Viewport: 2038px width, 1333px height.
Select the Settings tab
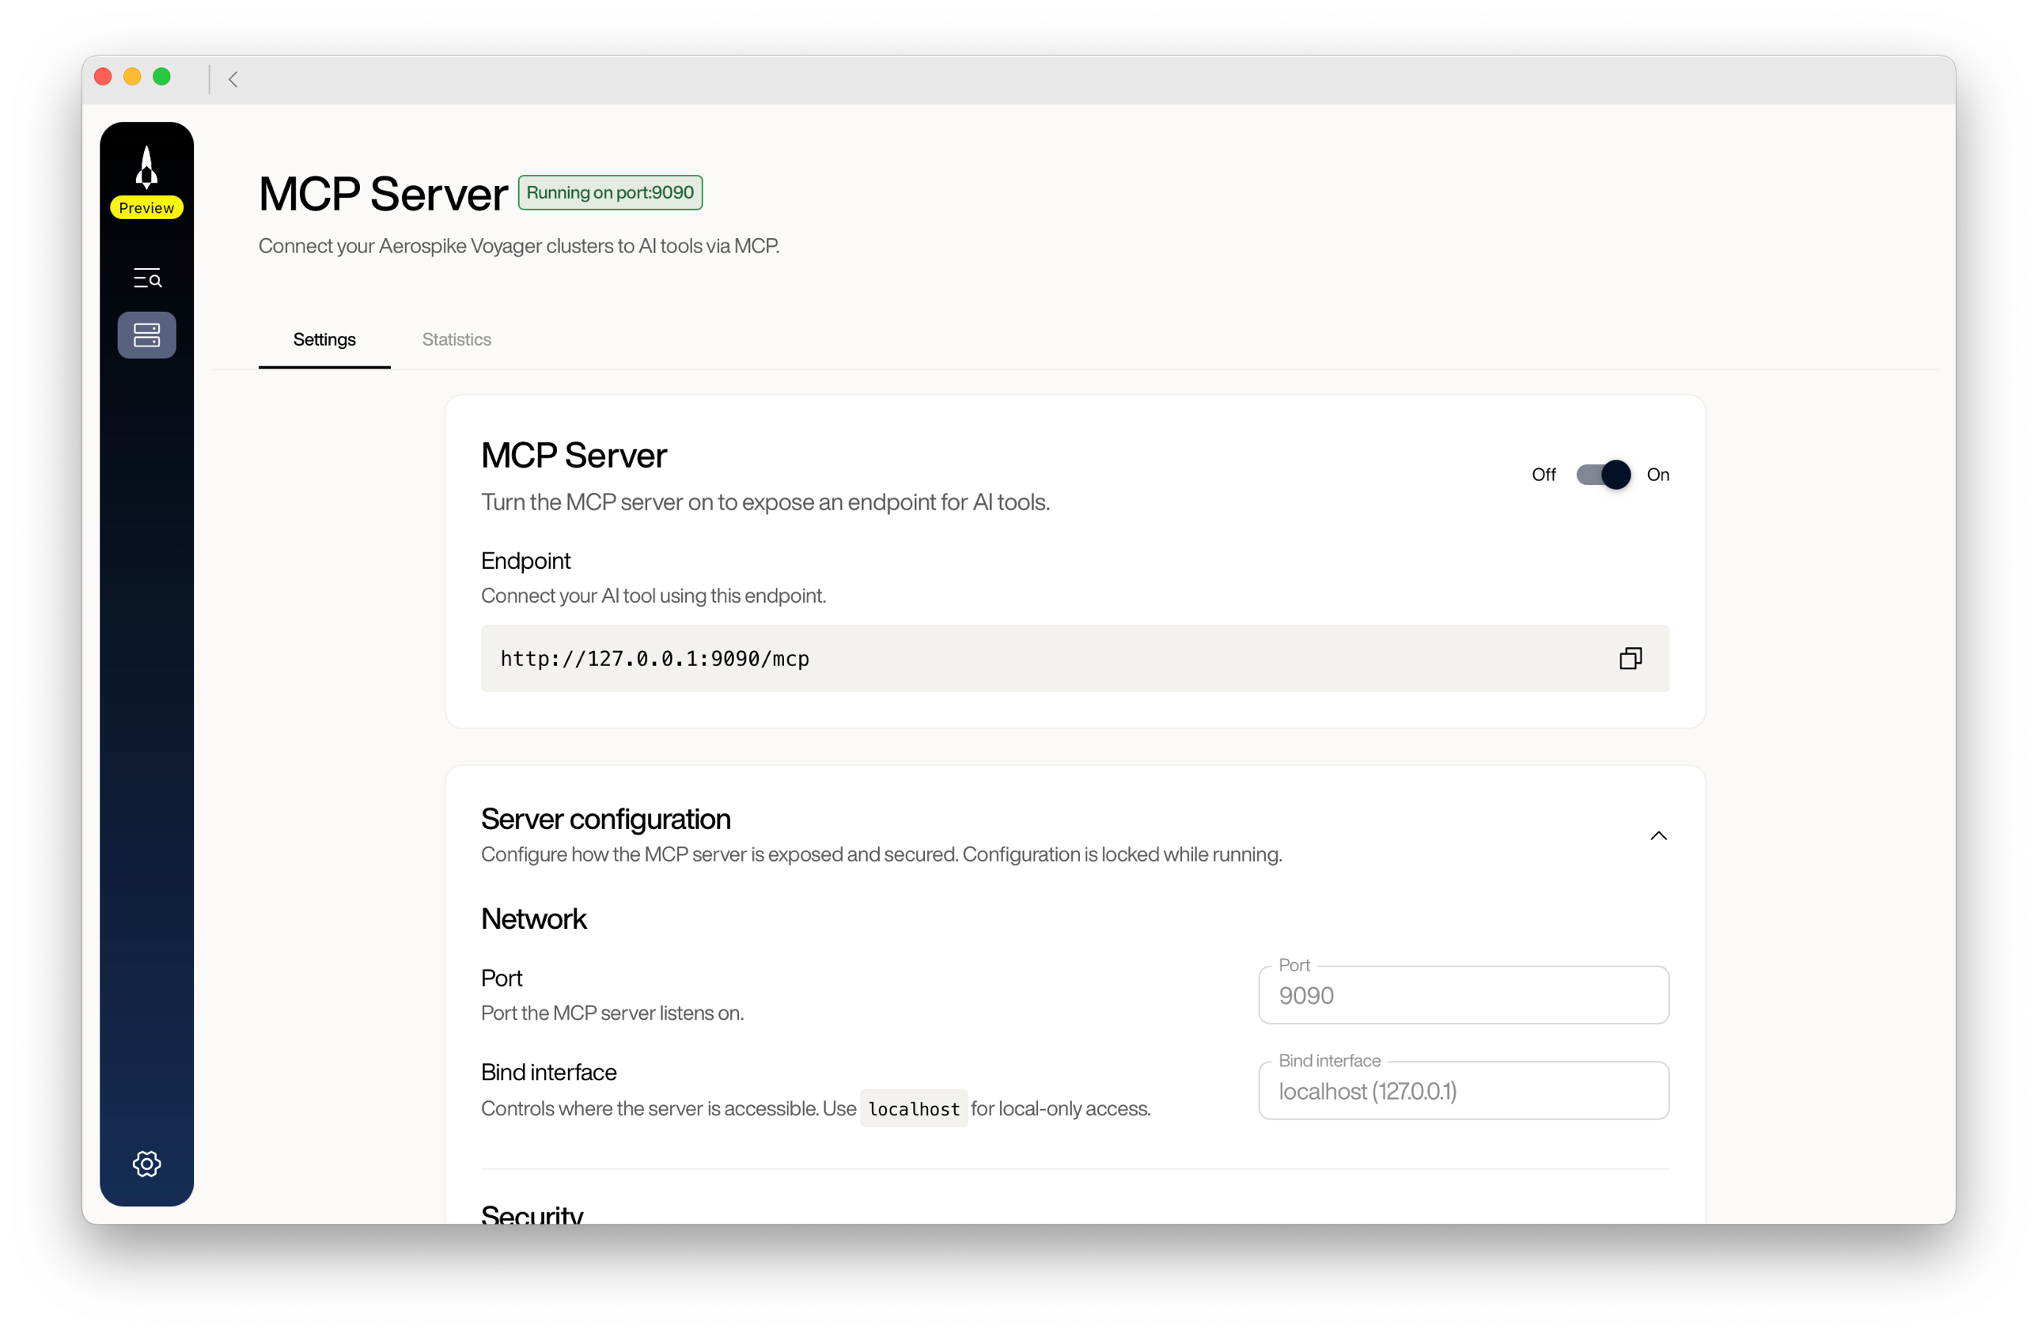324,339
